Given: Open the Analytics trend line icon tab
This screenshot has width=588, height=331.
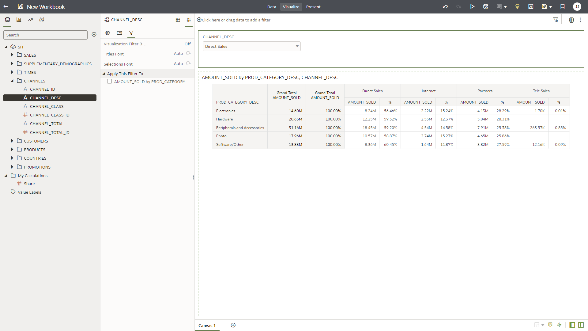Looking at the screenshot, I should point(30,20).
